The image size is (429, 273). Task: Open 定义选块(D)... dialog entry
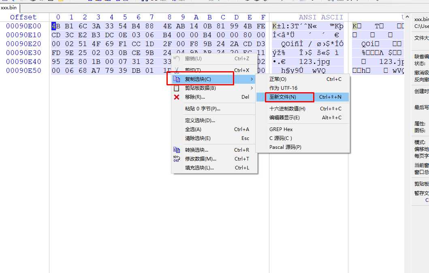214,121
